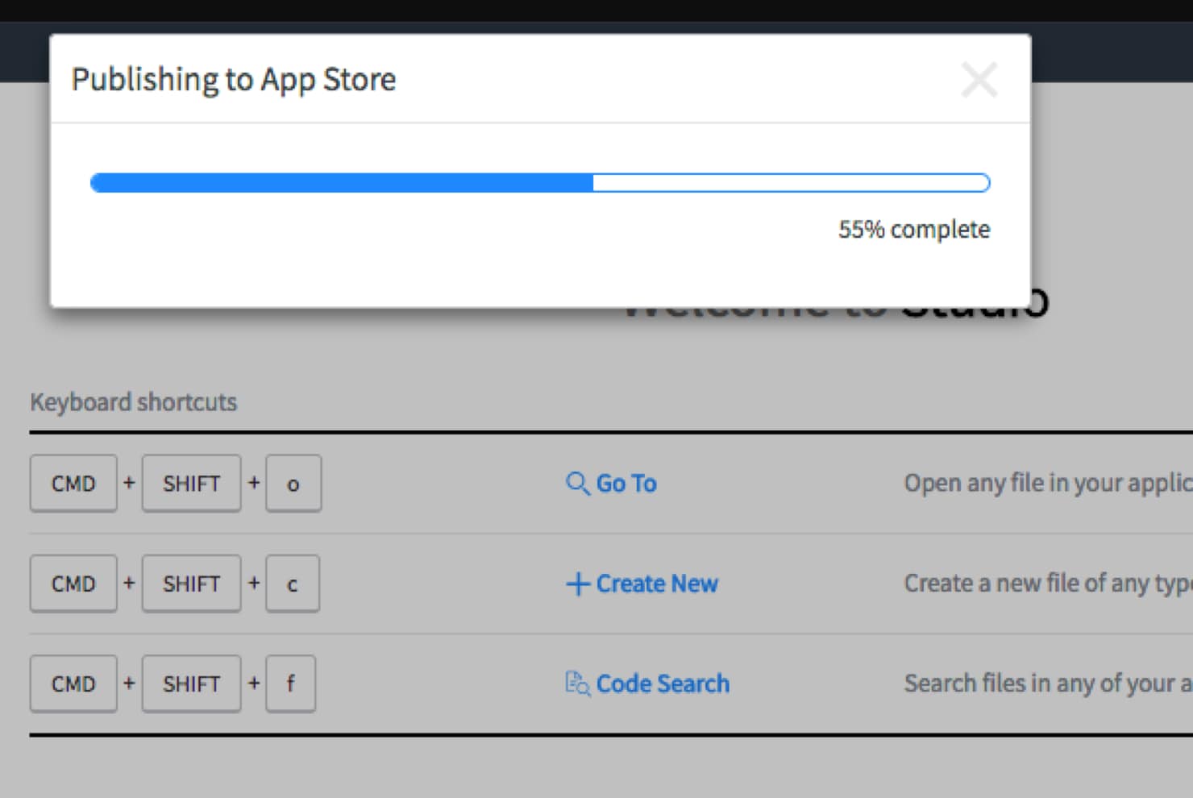Click the magnifying glass icon beside Go To
This screenshot has height=798, width=1193.
(577, 484)
